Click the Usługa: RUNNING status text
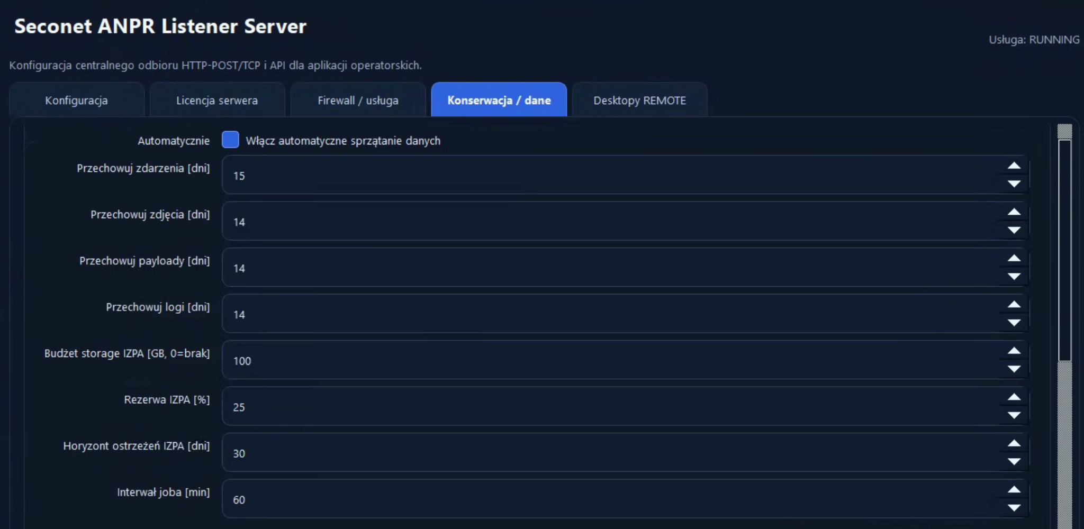 (1034, 40)
